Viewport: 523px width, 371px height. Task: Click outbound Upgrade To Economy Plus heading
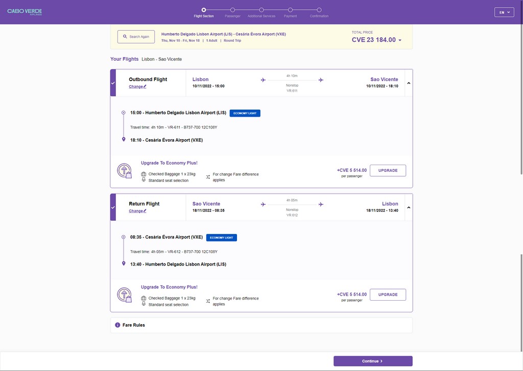169,163
